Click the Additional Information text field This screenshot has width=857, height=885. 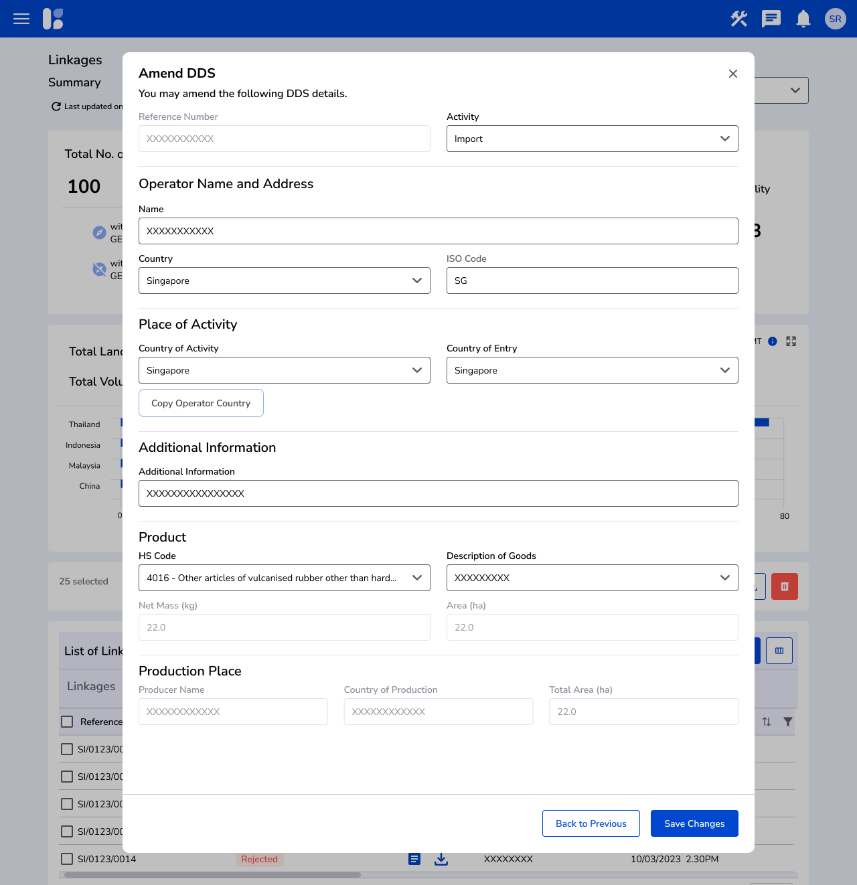click(x=438, y=493)
